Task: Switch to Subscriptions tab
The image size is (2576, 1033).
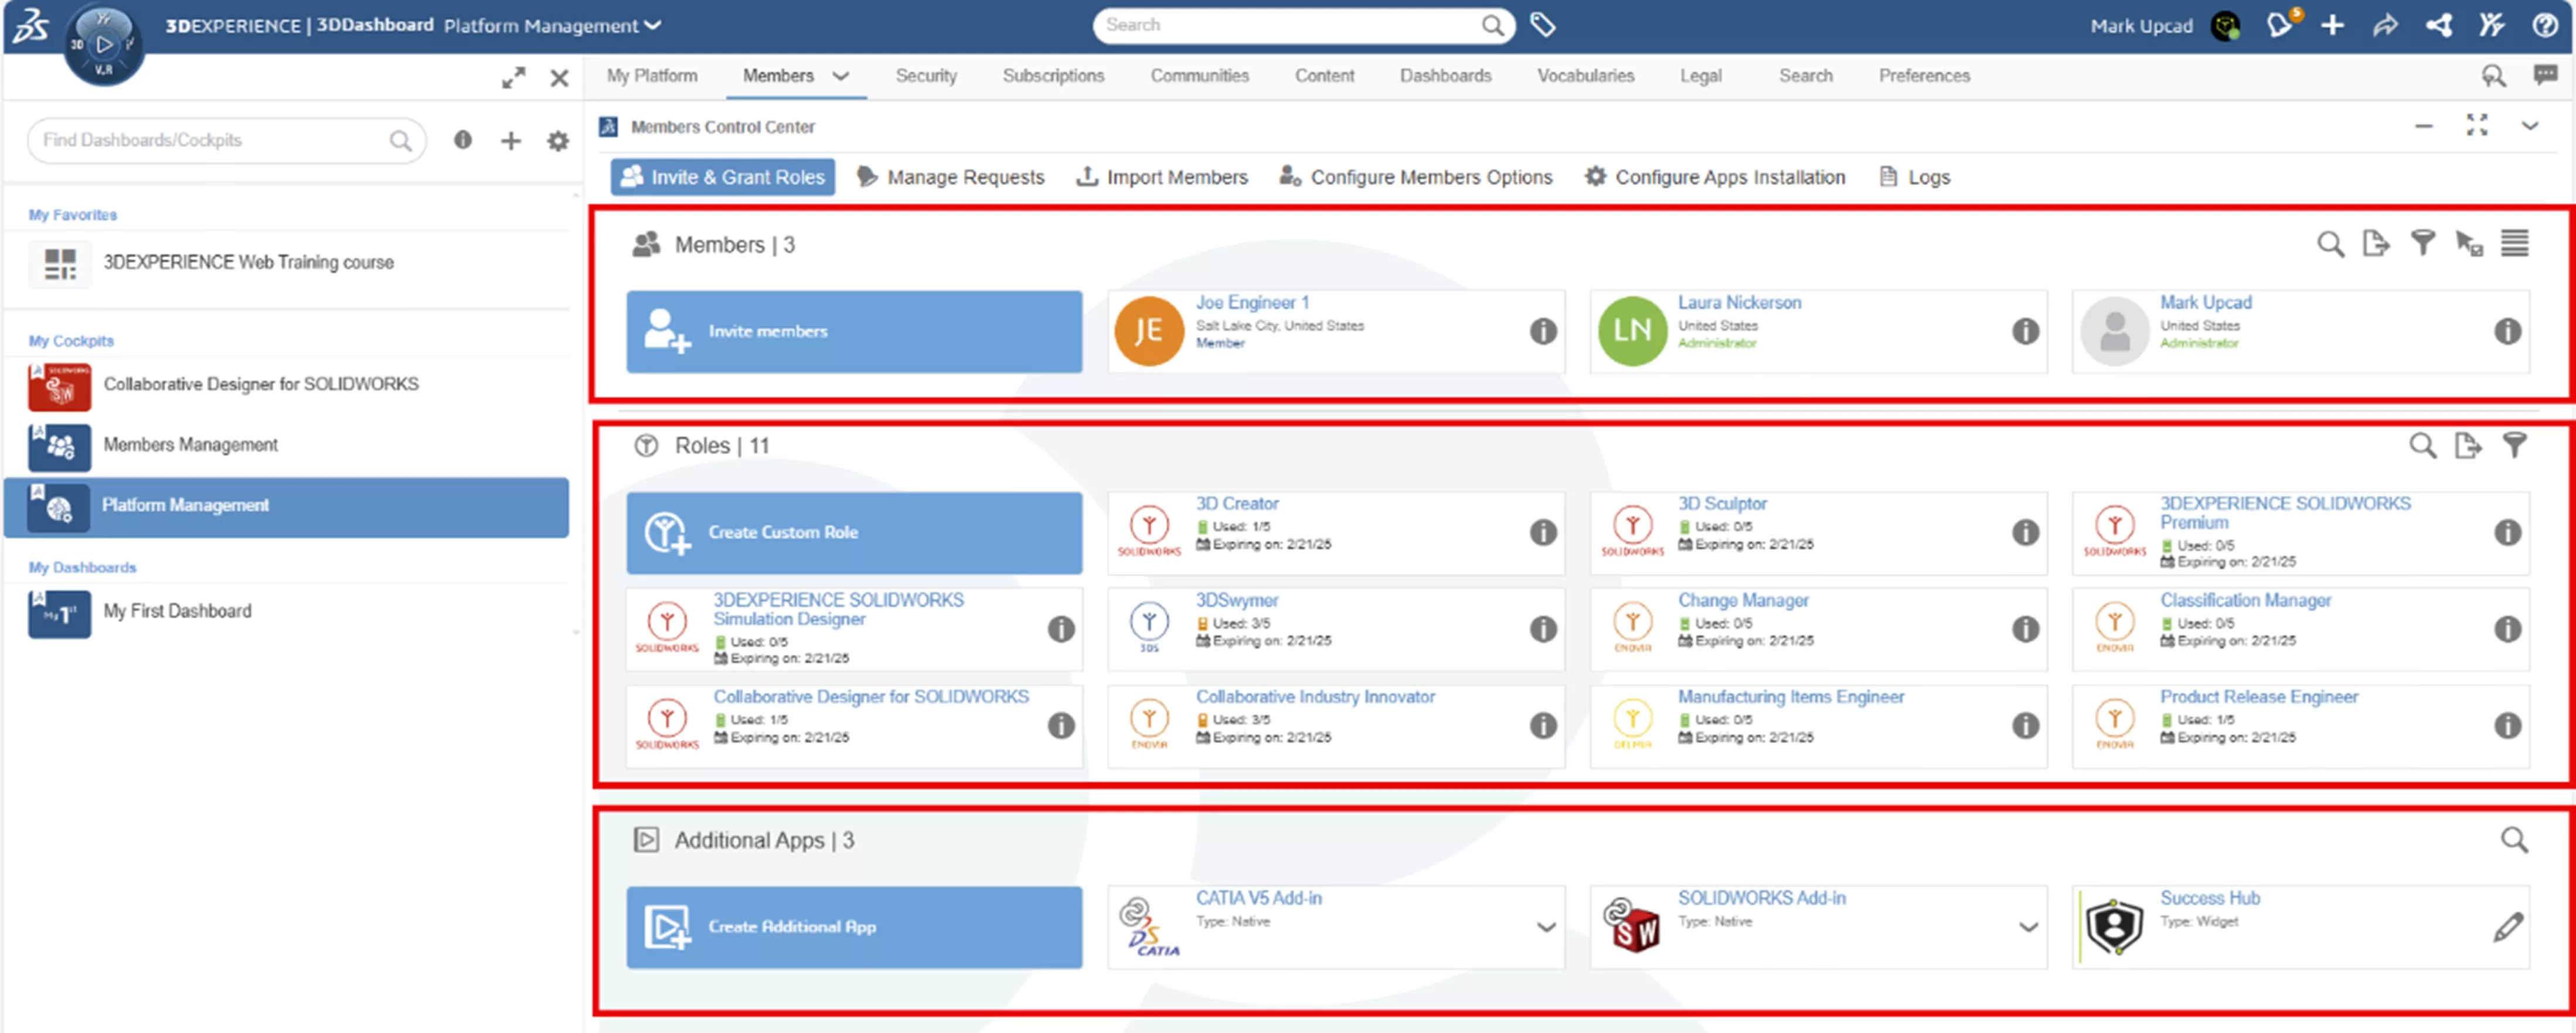Action: [x=1053, y=76]
